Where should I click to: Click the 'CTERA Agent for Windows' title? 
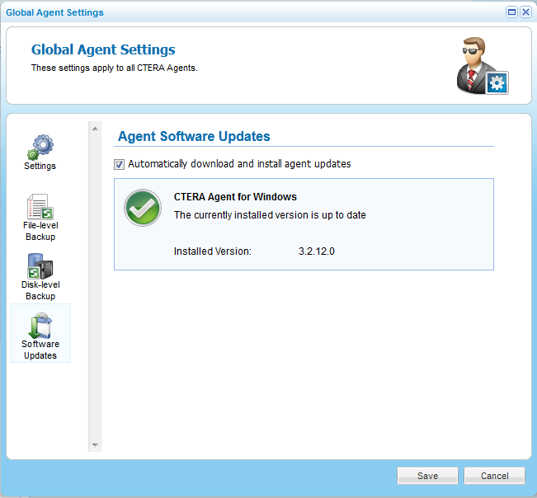tap(235, 197)
